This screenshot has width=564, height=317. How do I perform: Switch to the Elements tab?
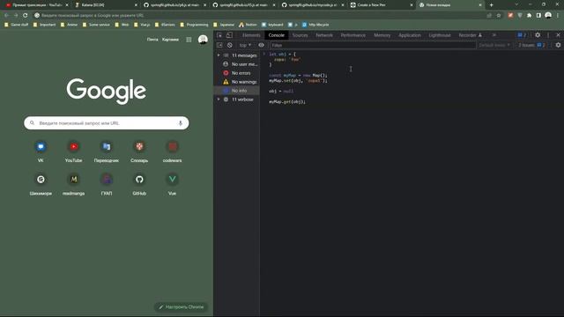[251, 35]
